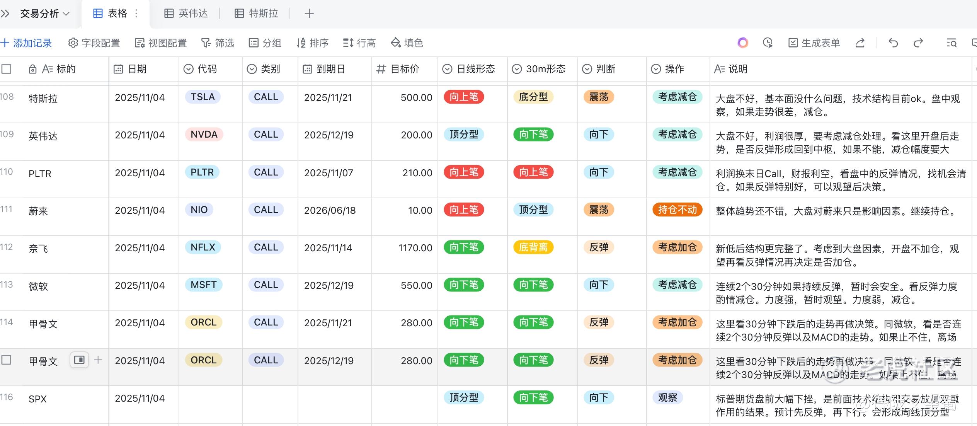Open the 填色 fill color tool
This screenshot has height=426, width=977.
tap(407, 43)
